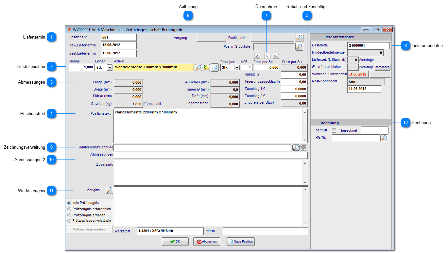Click the blank document icon beside Artikel
The image size is (448, 253).
215,68
